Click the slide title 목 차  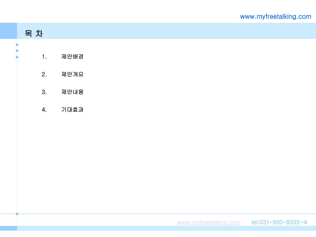click(x=34, y=33)
